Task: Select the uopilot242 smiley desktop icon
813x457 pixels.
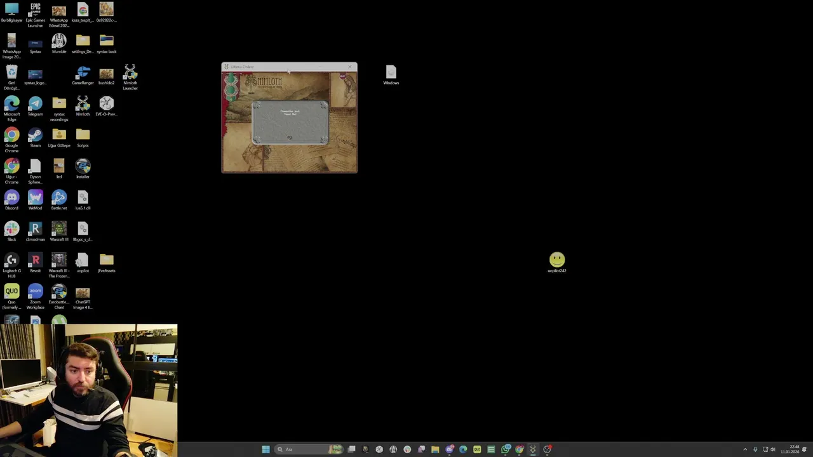Action: (557, 262)
